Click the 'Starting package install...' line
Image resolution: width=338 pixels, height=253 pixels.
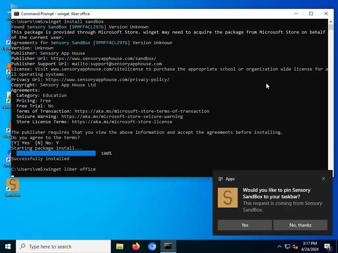[x=47, y=148]
